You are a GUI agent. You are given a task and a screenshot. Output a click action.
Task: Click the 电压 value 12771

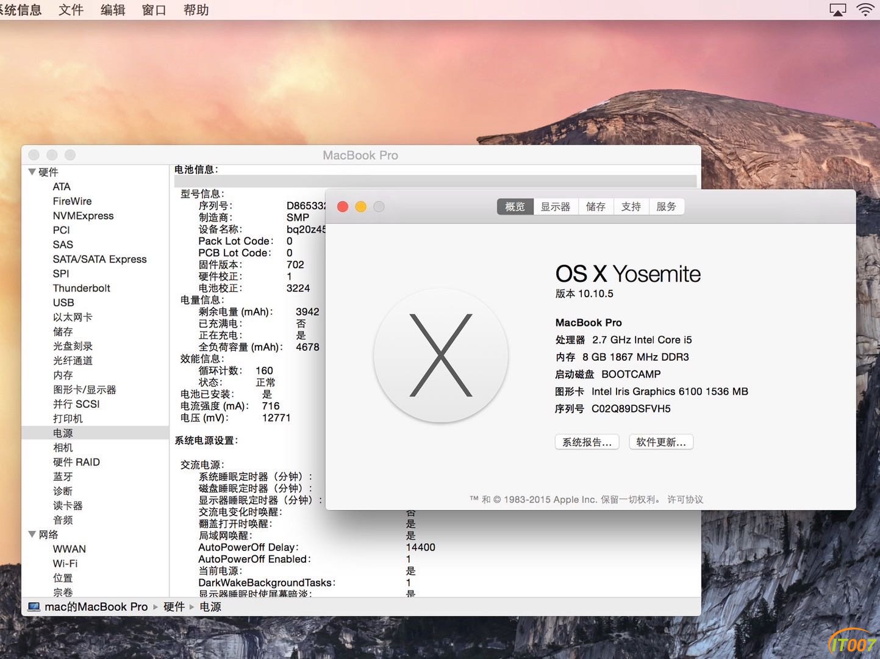[x=276, y=418]
